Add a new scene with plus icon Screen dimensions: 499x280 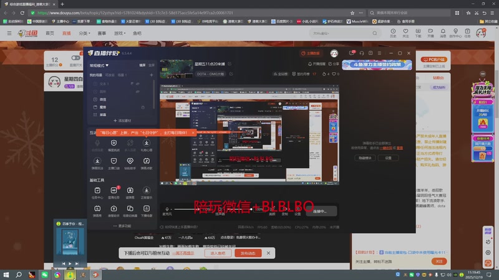(152, 75)
